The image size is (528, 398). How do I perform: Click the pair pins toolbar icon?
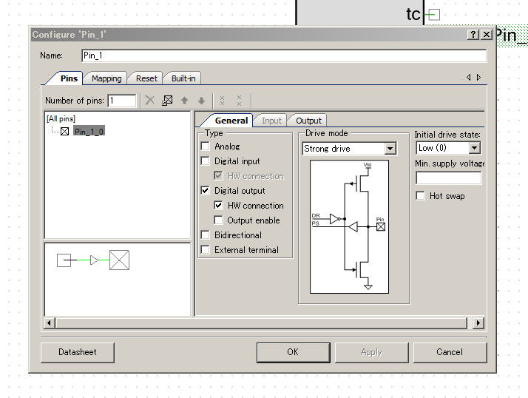[x=222, y=100]
